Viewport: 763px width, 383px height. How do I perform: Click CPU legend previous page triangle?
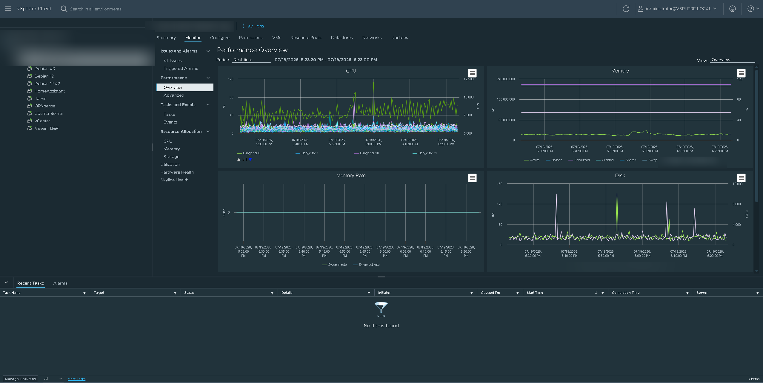tap(239, 160)
